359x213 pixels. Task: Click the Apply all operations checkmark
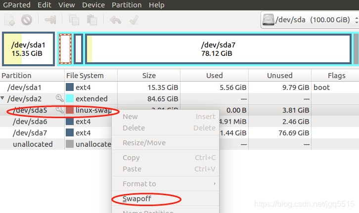[134, 20]
